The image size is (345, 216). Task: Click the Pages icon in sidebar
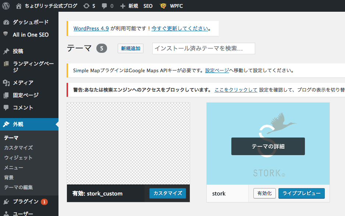point(6,95)
